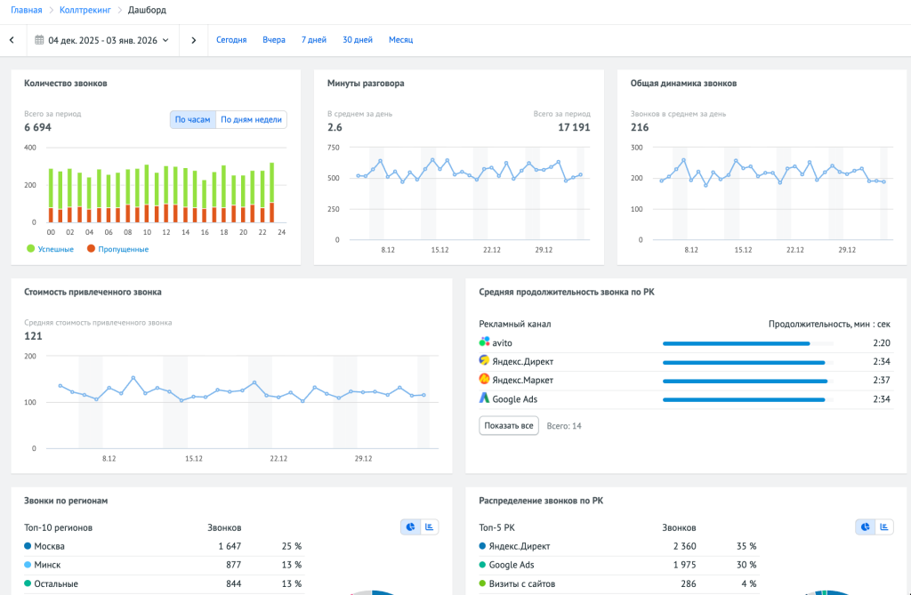Image resolution: width=911 pixels, height=595 pixels.
Task: Select the Сегодня period tab
Action: pyautogui.click(x=231, y=40)
